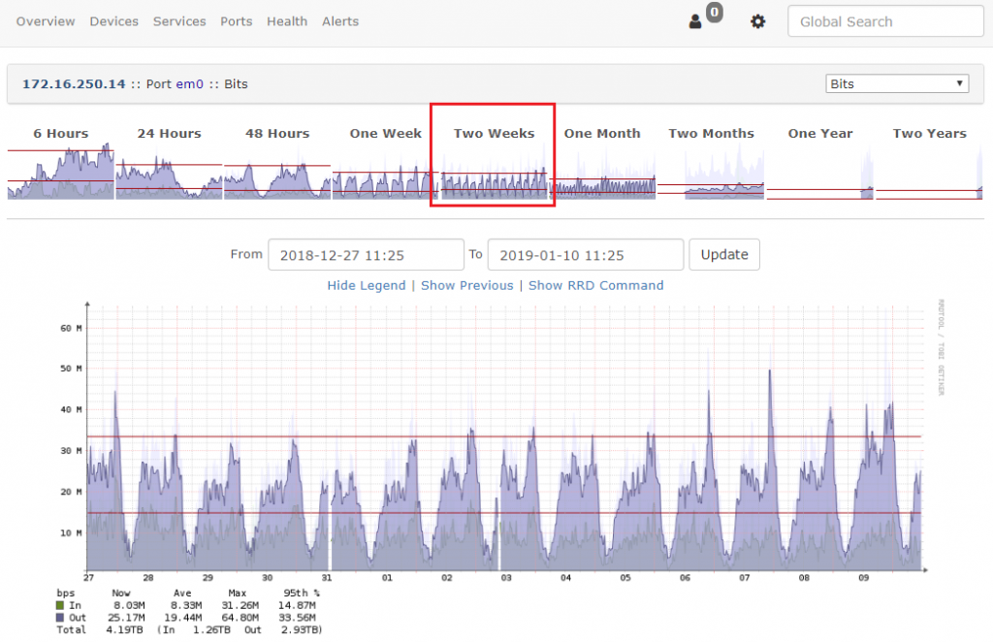The width and height of the screenshot is (993, 642).
Task: Open the em0 port link
Action: 189,83
